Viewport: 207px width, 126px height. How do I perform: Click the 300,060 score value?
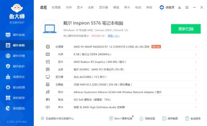point(96,36)
